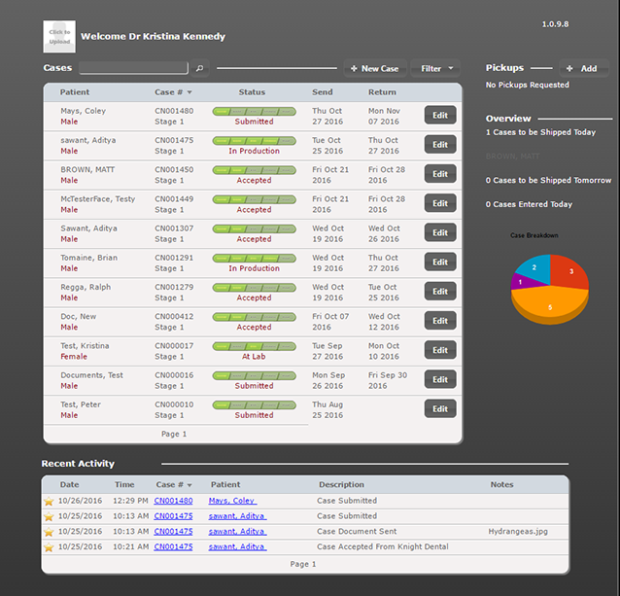This screenshot has height=596, width=620.
Task: Select the red pie slice labeled 3
Action: tap(569, 271)
